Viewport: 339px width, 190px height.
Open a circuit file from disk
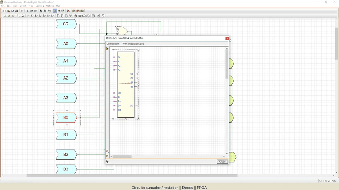coord(8,11)
